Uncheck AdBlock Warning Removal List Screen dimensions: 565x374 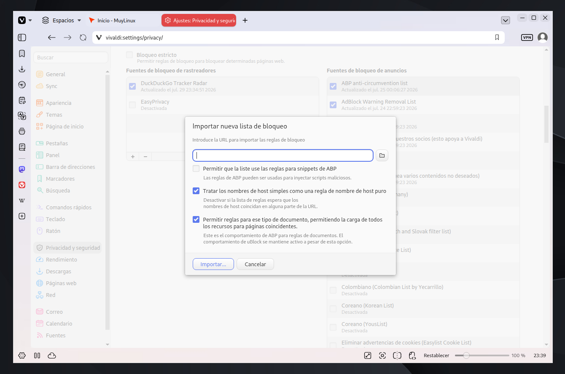[333, 105]
